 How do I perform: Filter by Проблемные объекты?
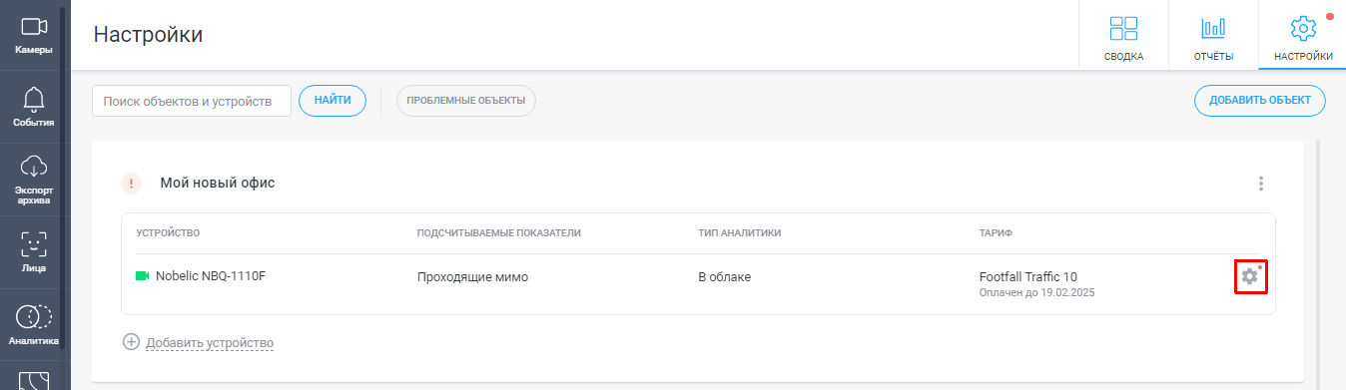click(x=466, y=101)
